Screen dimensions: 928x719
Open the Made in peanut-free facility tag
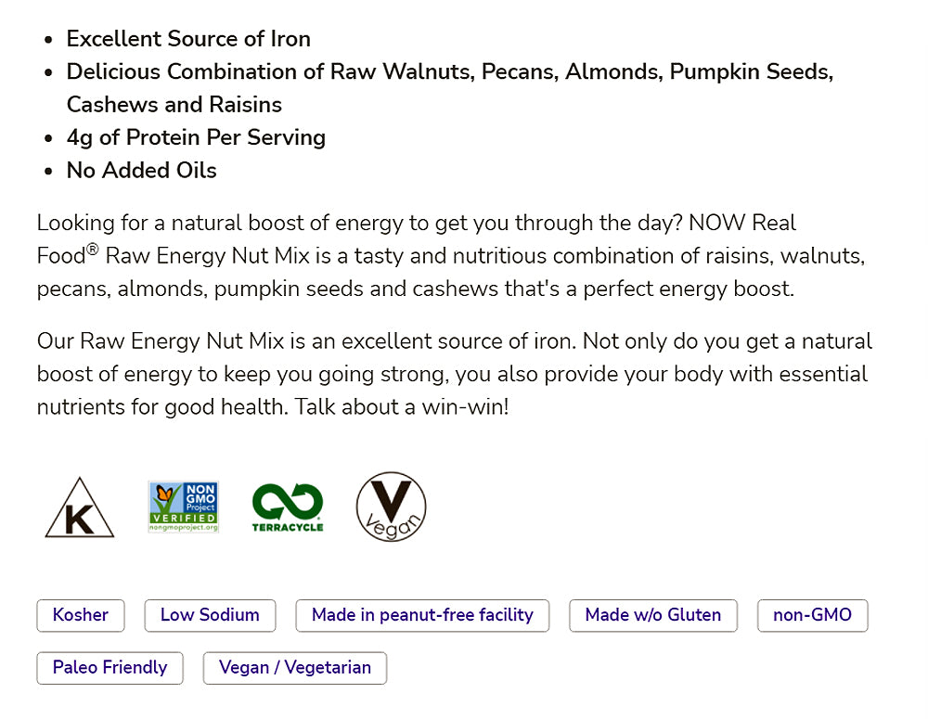tap(422, 615)
